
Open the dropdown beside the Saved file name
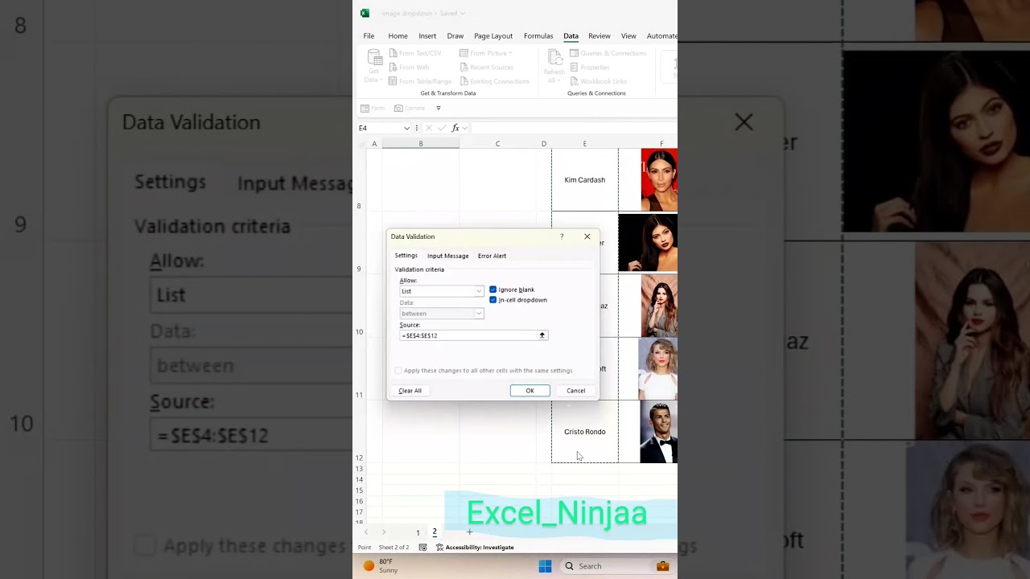(463, 14)
